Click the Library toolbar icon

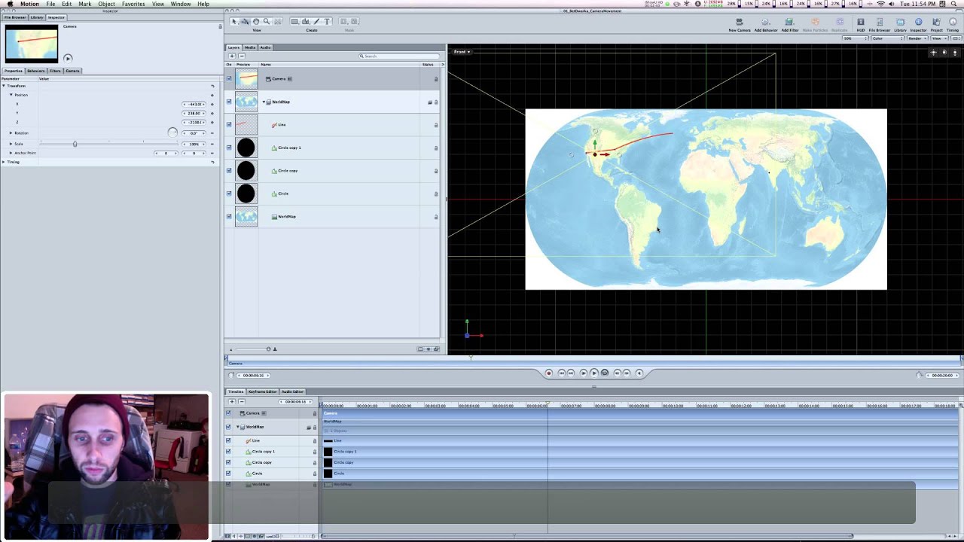900,25
